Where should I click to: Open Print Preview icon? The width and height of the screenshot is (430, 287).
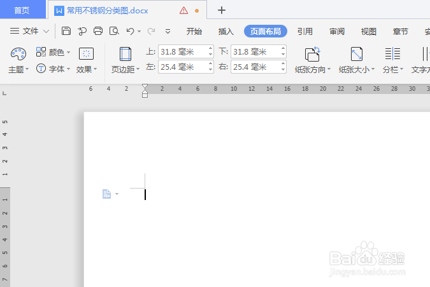pyautogui.click(x=114, y=31)
